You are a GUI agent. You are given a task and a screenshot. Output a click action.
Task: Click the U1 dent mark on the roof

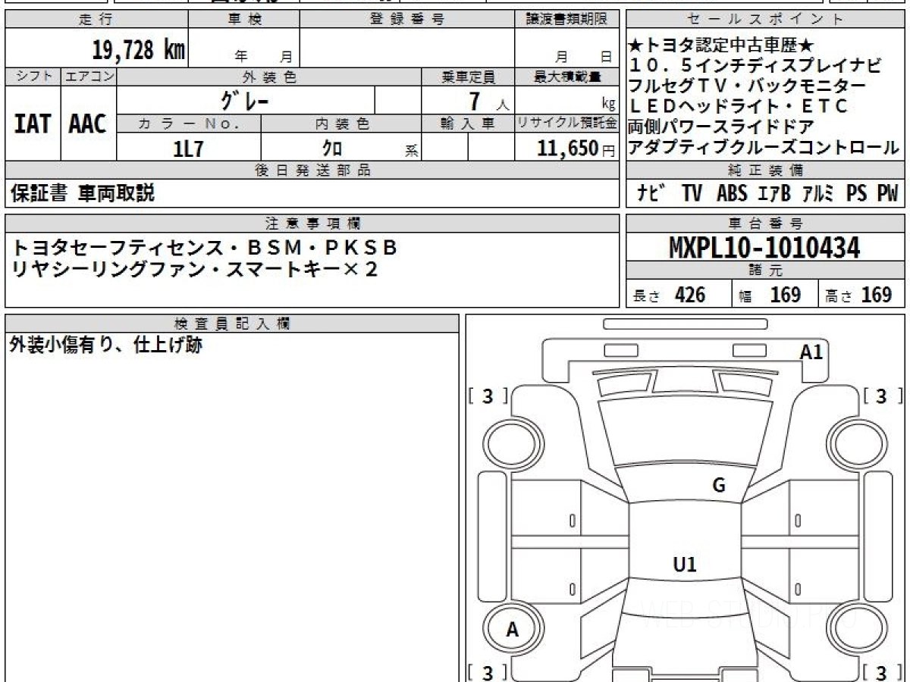pyautogui.click(x=685, y=564)
